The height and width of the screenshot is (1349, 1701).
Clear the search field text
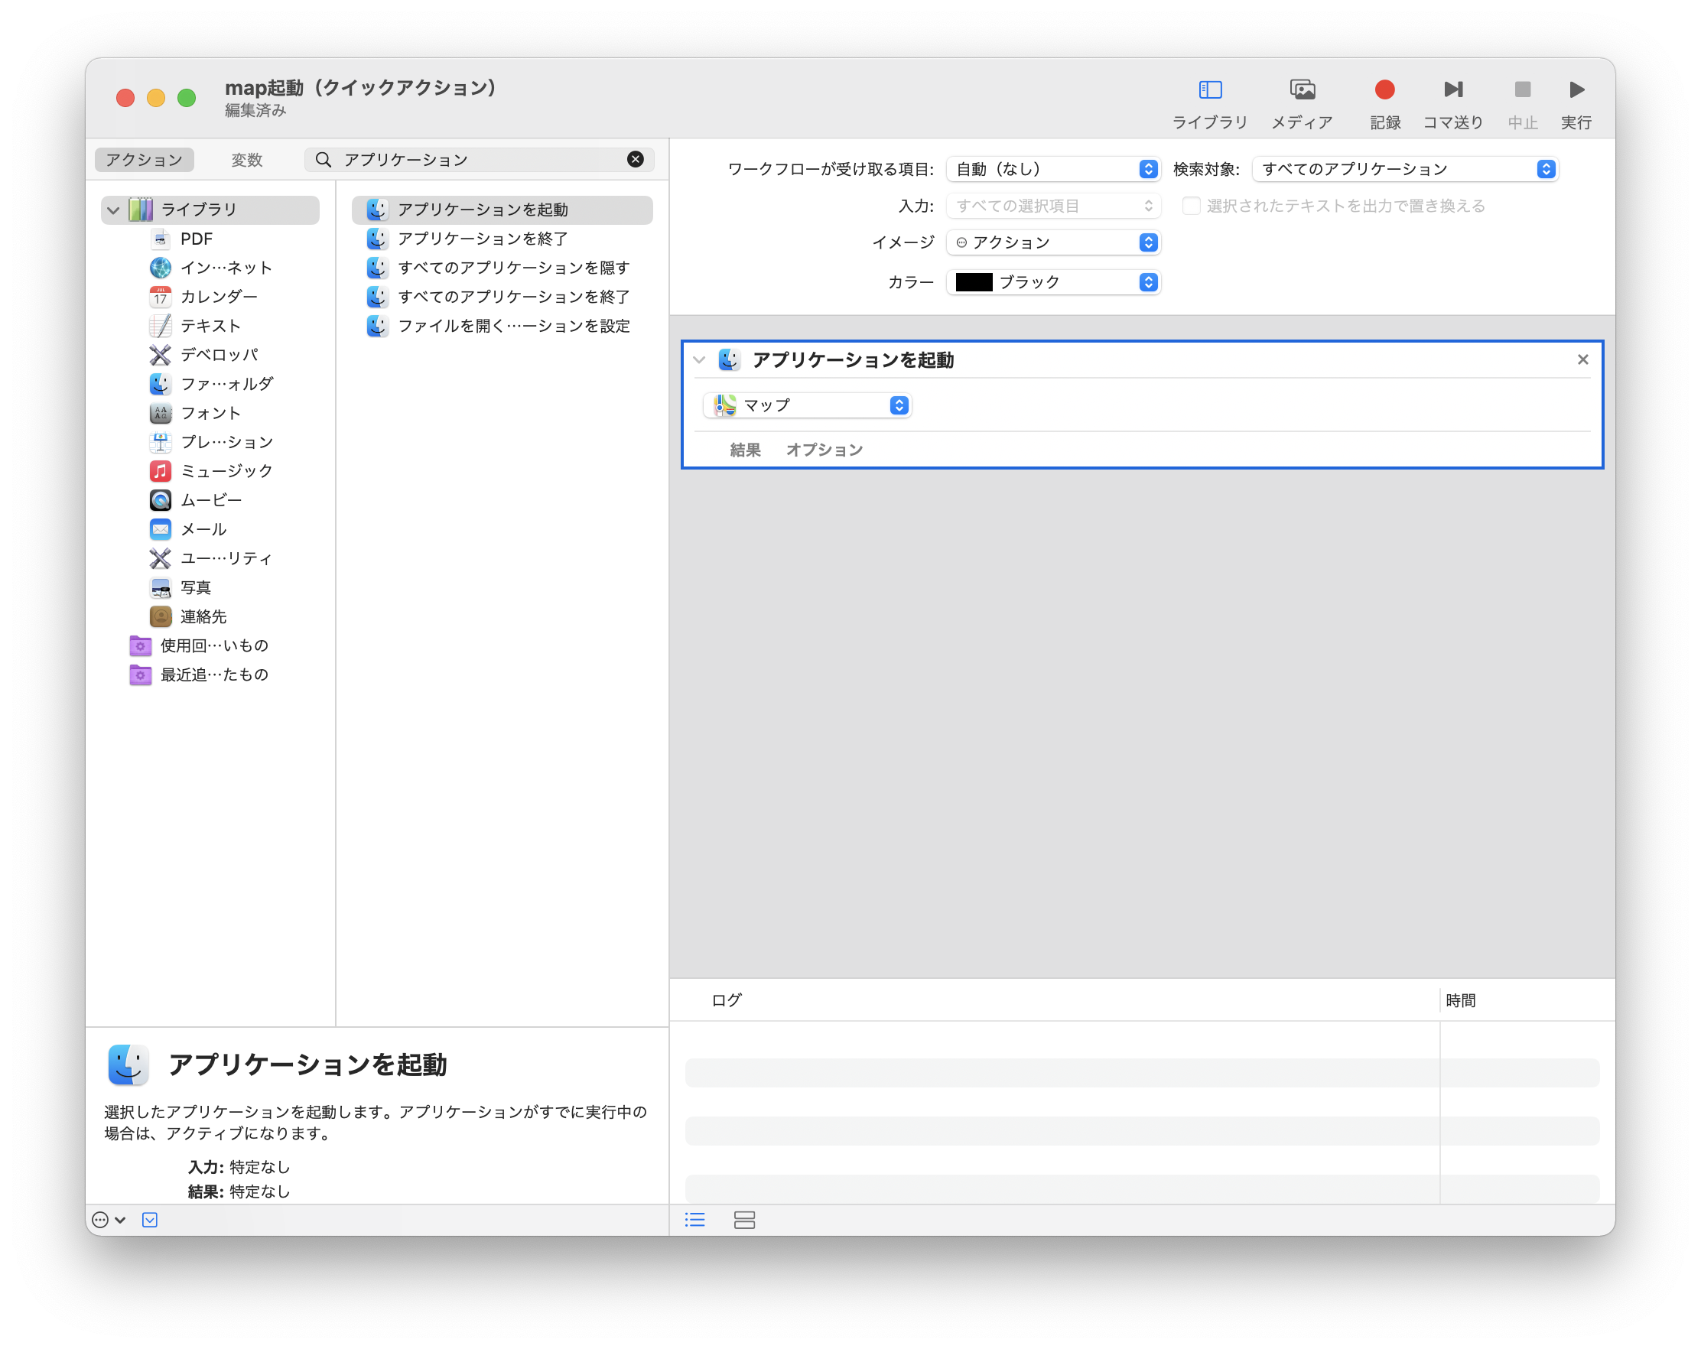point(635,159)
